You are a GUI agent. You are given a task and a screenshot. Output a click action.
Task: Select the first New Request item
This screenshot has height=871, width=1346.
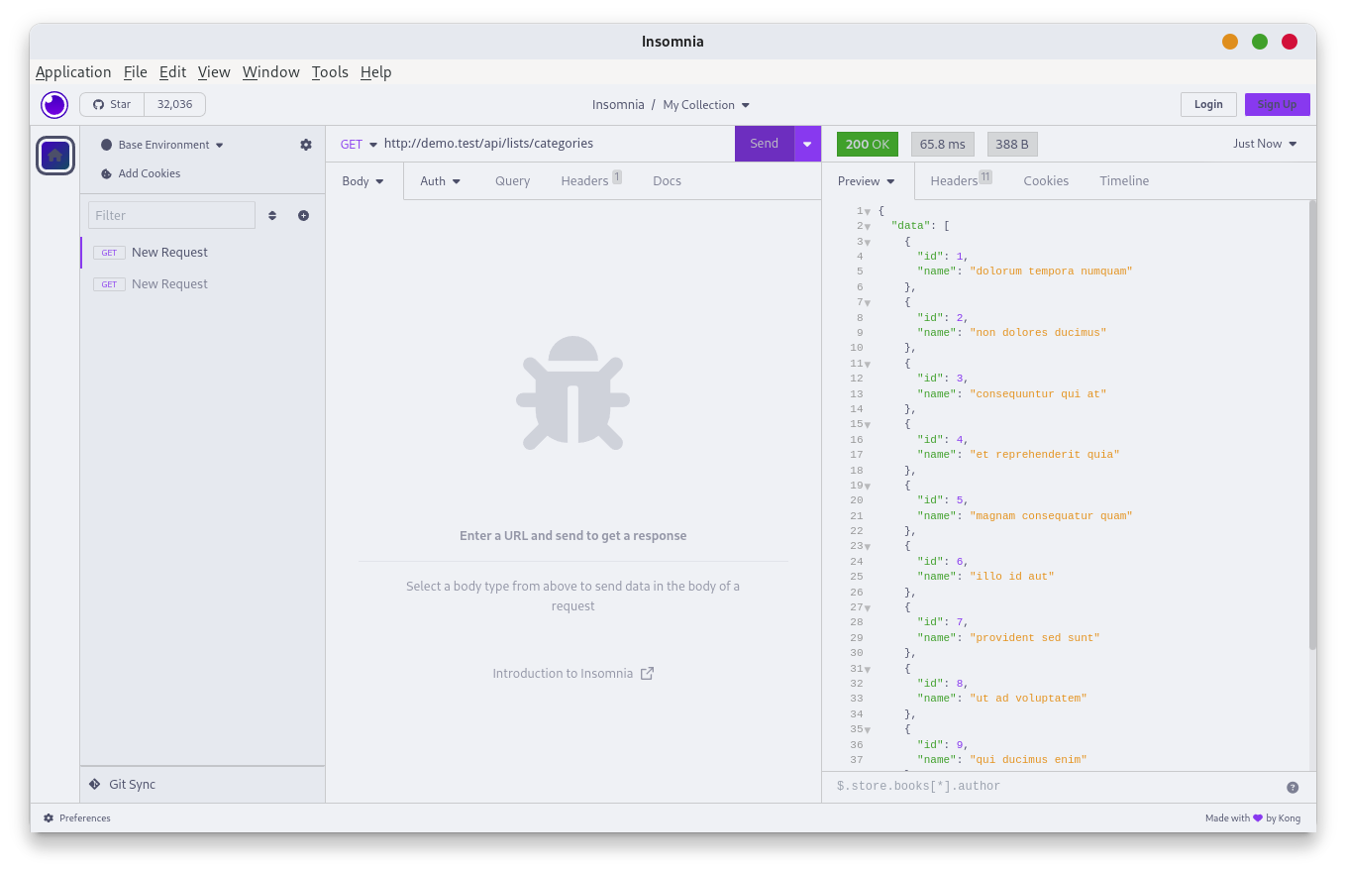point(203,253)
